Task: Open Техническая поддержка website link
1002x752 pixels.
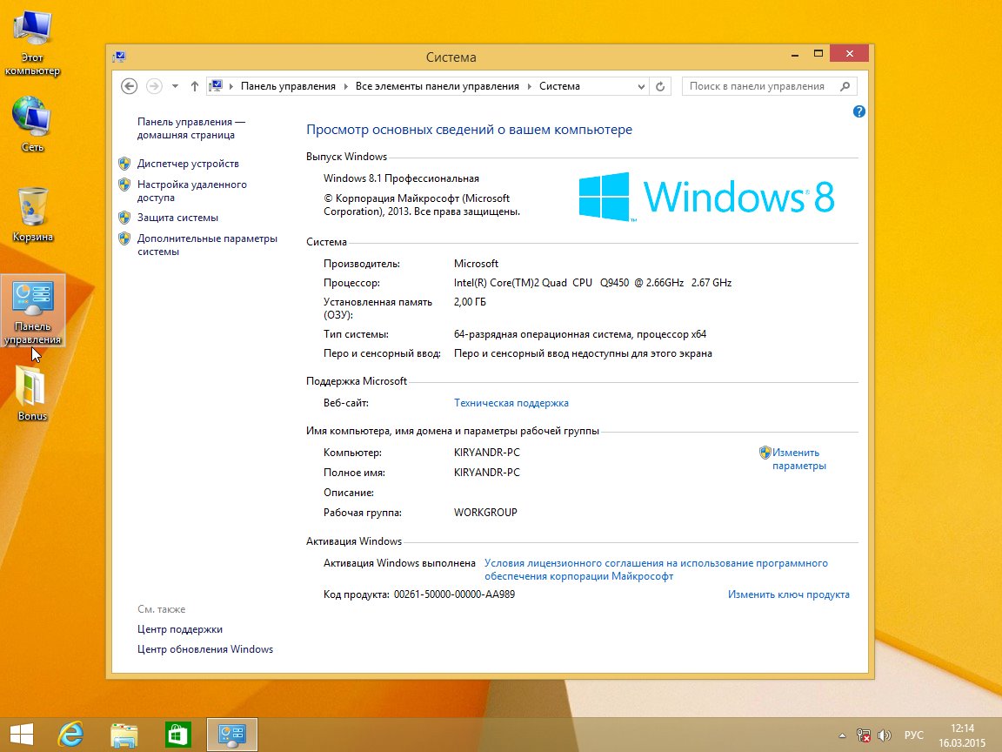Action: (x=511, y=403)
